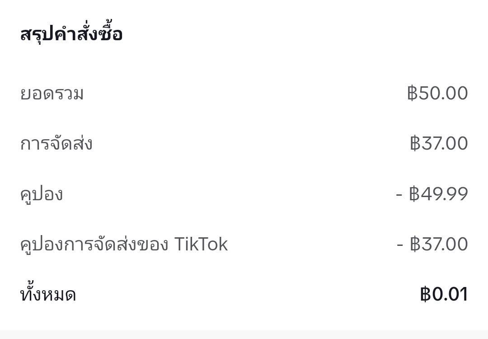Tap the bold ฿0.01 total amount
The image size is (488, 339).
click(x=444, y=294)
